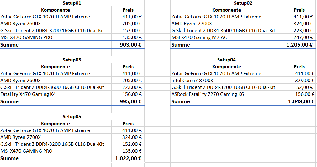This screenshot has height=167, width=317.
Task: Select MSI X470 GAMING PRO cell in Setup05
Action: point(55,151)
